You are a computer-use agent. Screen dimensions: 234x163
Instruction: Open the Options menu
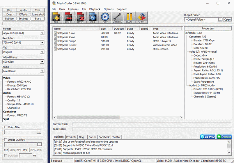(x=108, y=9)
